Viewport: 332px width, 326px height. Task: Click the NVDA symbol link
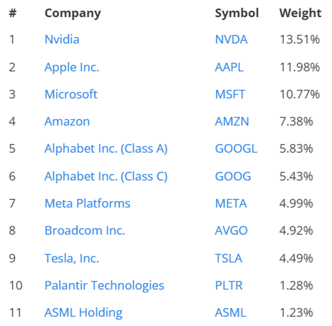click(231, 39)
